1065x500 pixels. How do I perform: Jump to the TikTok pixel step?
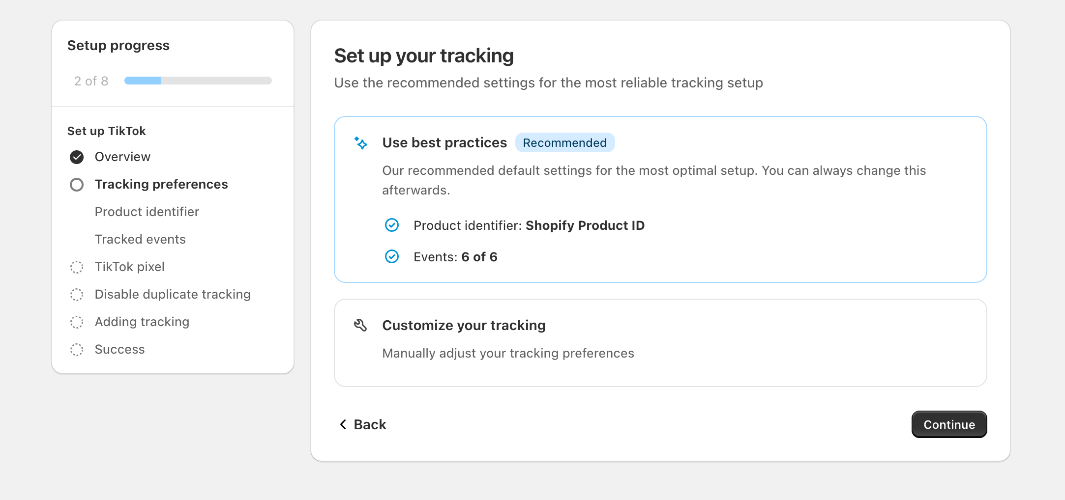129,267
